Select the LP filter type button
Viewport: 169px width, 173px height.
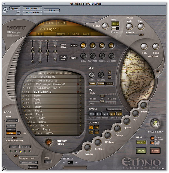coord(92,45)
